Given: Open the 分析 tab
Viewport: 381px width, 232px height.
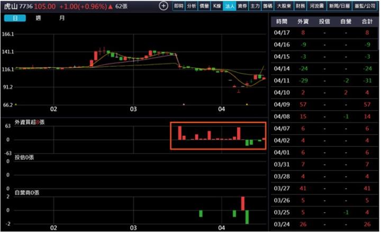Looking at the screenshot, I should [x=192, y=6].
